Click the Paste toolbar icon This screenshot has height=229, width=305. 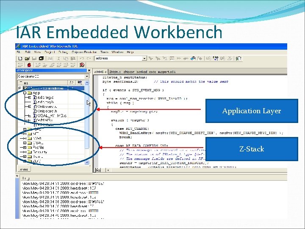(73, 58)
